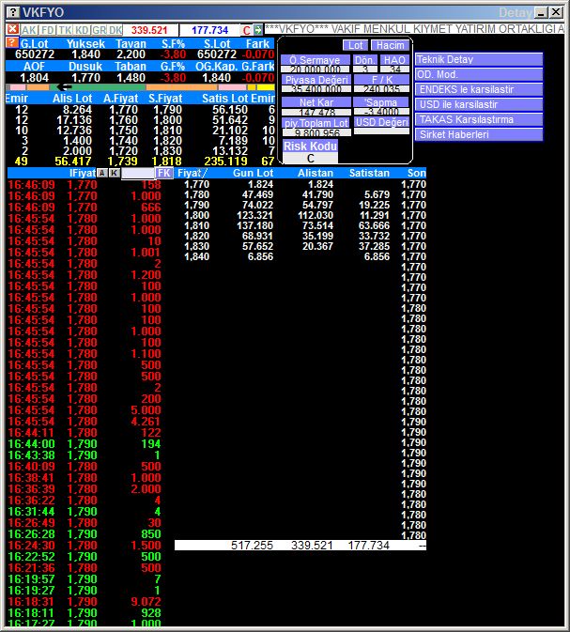Open Sirket Haberleri
The height and width of the screenshot is (632, 570).
(479, 134)
